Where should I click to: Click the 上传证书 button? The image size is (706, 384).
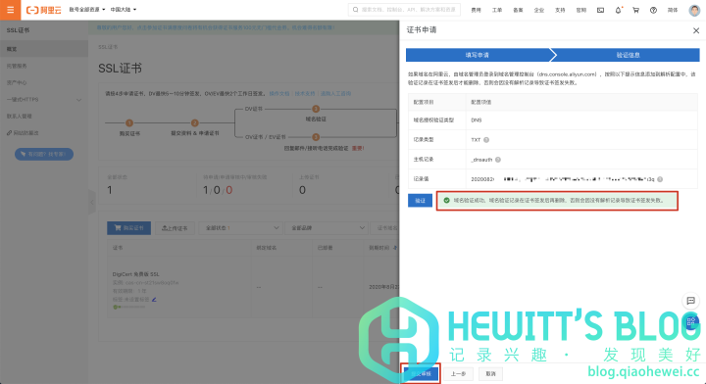[175, 228]
